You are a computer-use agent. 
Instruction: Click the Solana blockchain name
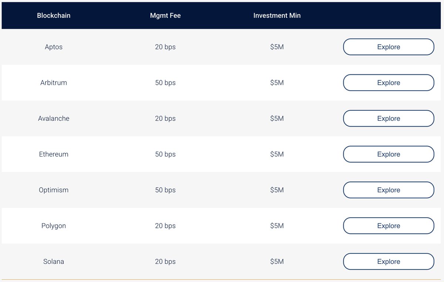(x=54, y=261)
